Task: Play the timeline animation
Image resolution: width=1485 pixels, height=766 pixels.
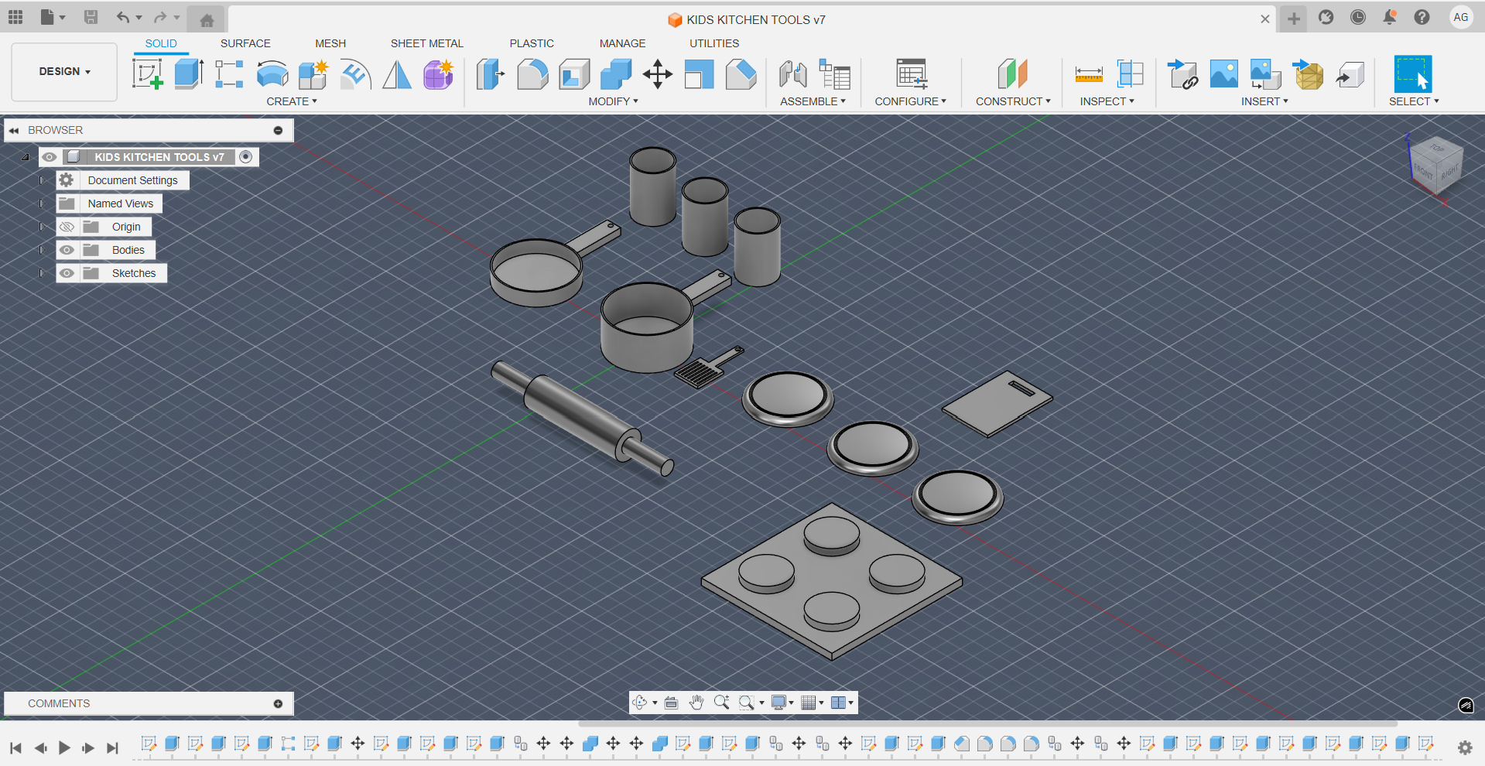Action: pyautogui.click(x=64, y=747)
